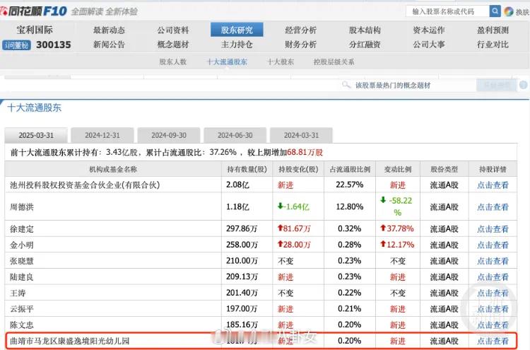Select the 2024-03-31 report date tab
530x350 pixels.
click(x=301, y=135)
